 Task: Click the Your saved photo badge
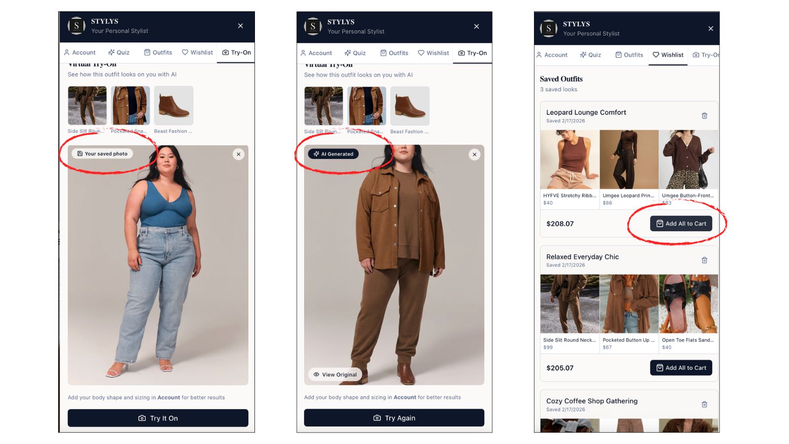pyautogui.click(x=103, y=154)
